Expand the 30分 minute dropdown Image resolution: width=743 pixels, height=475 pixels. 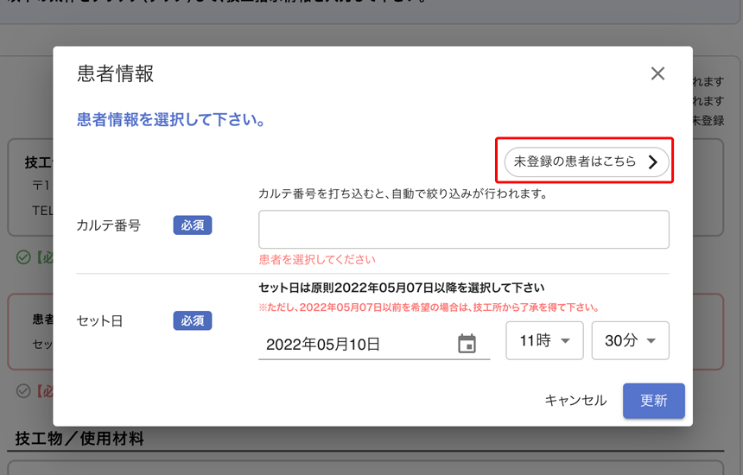coord(630,340)
